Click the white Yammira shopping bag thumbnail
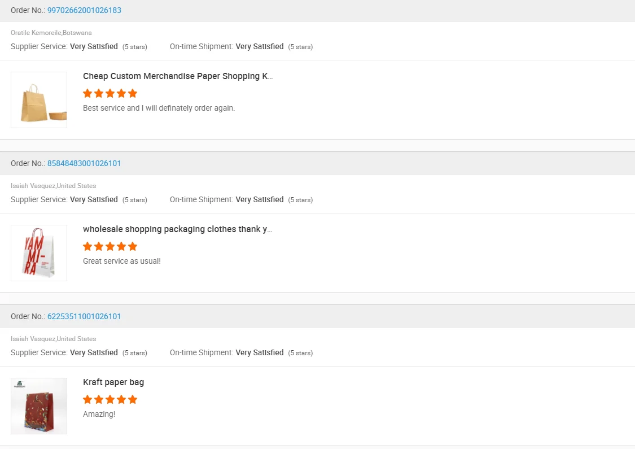Screen dimensions: 635x449 tap(39, 253)
